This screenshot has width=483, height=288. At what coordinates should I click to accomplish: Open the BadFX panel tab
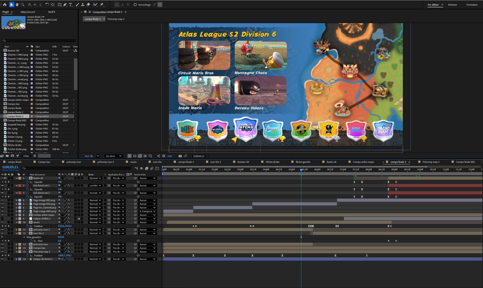pos(52,12)
